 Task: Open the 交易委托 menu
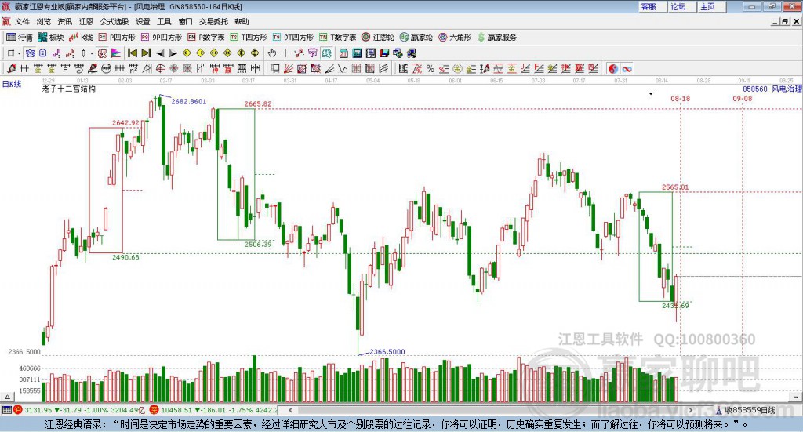[213, 21]
